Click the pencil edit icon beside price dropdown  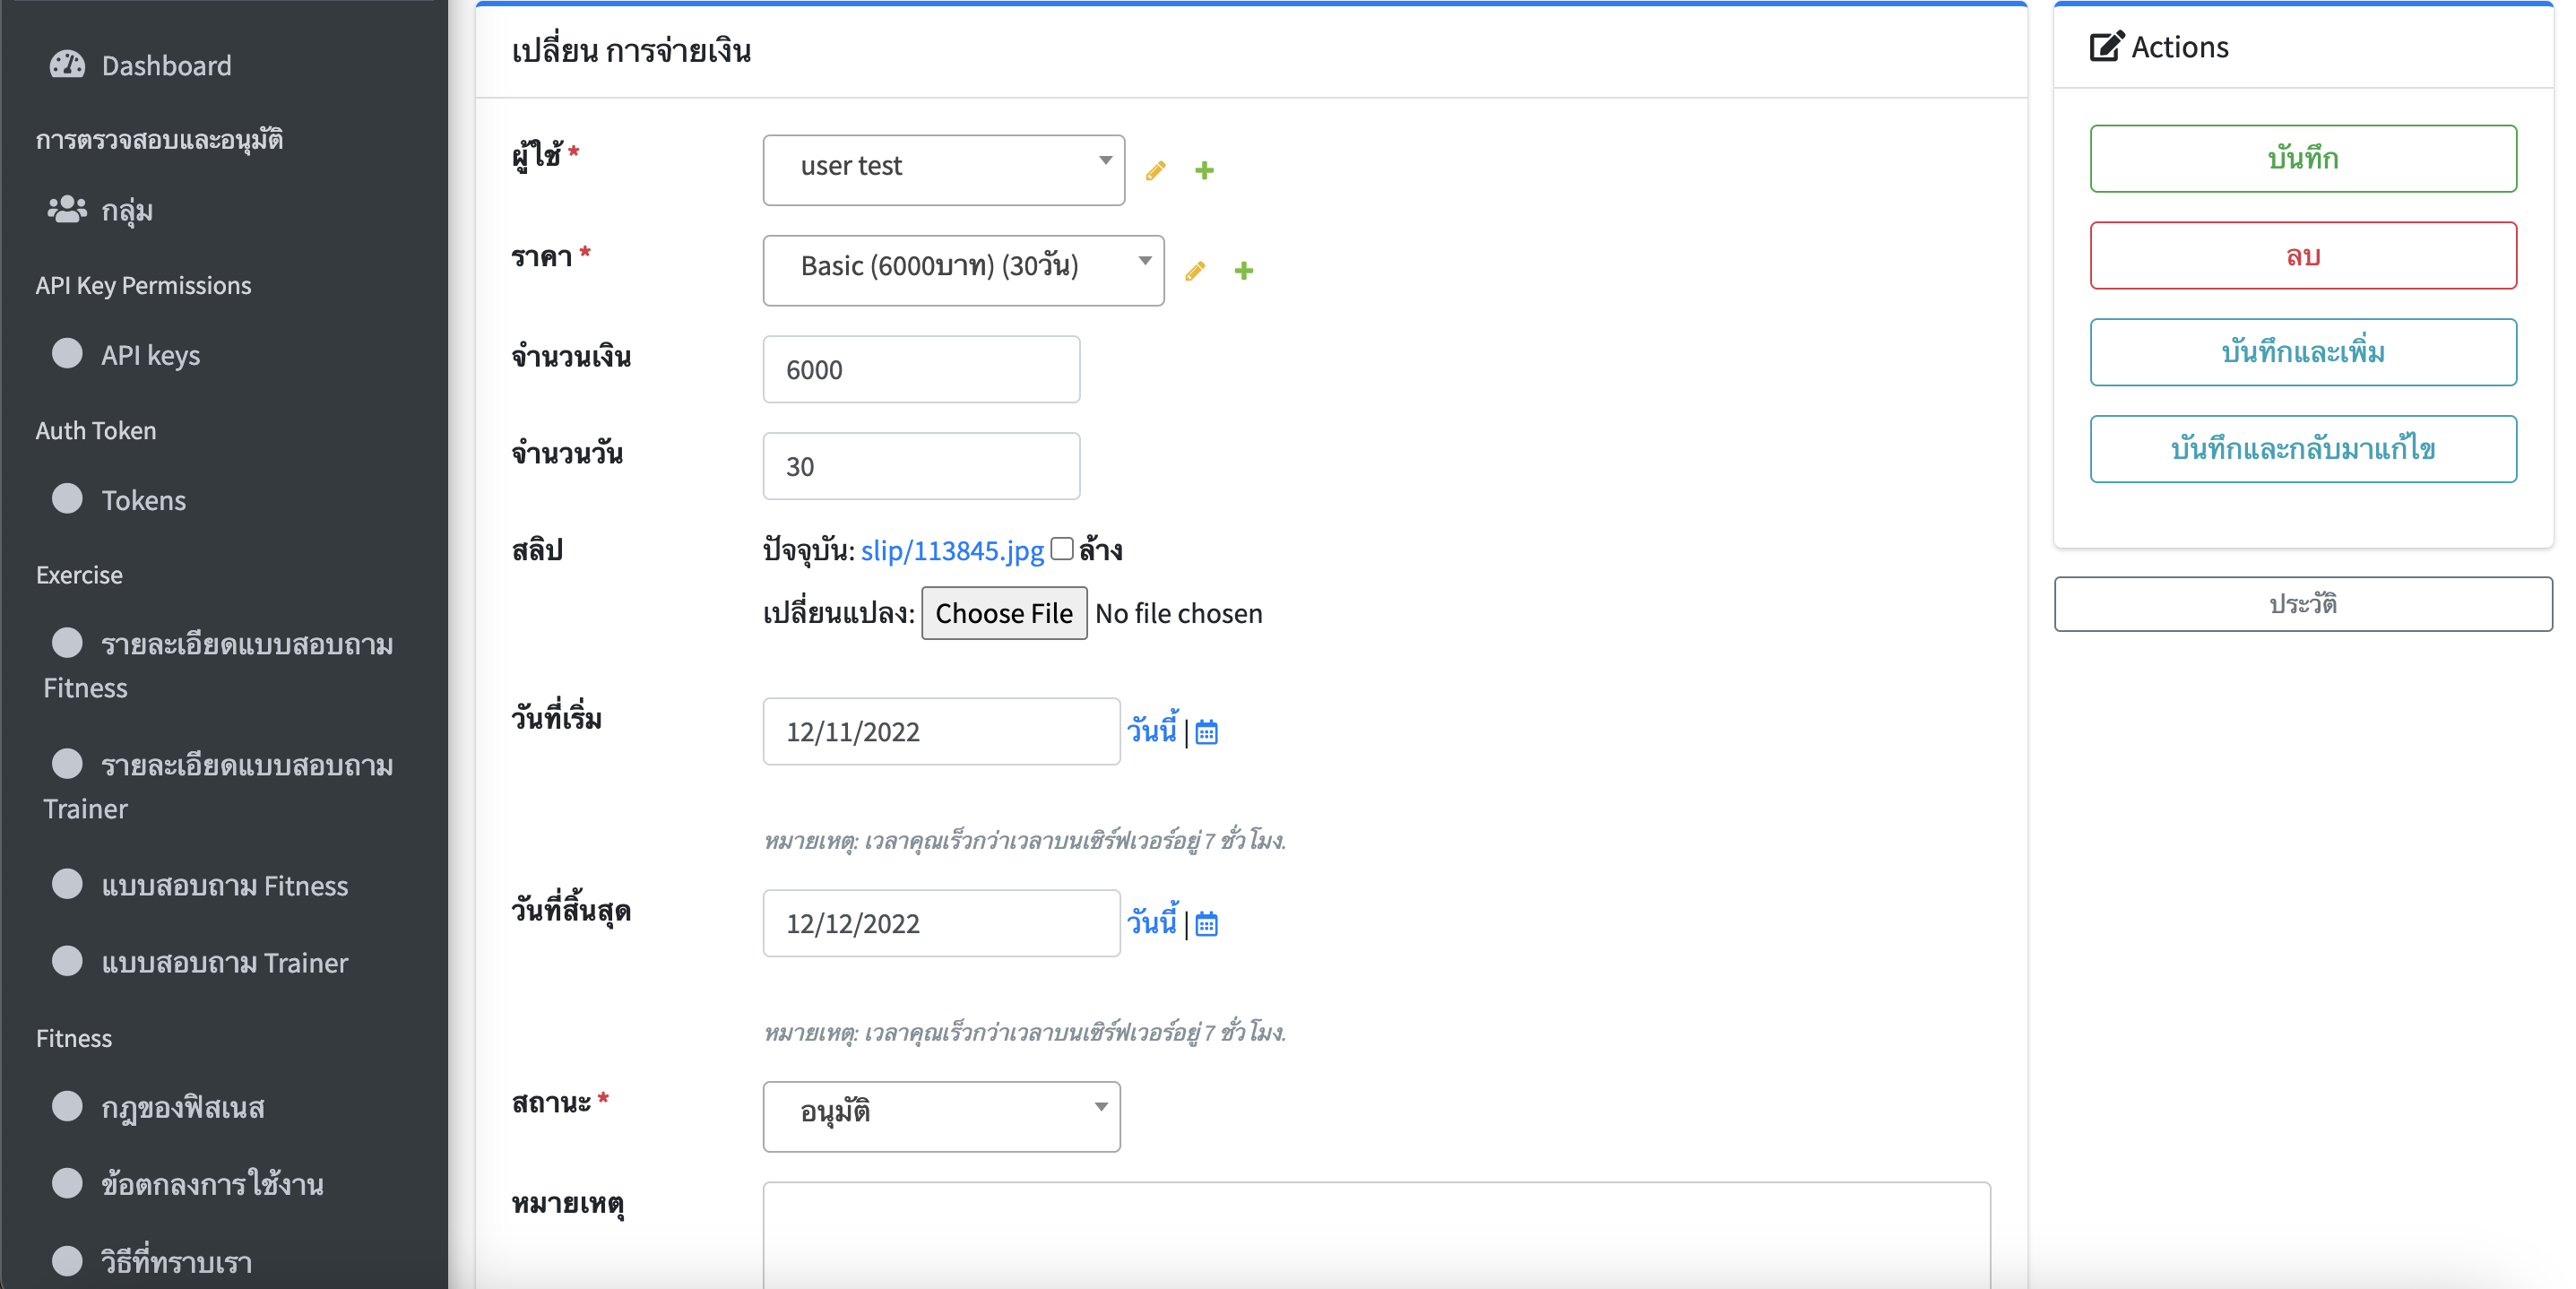pyautogui.click(x=1194, y=271)
